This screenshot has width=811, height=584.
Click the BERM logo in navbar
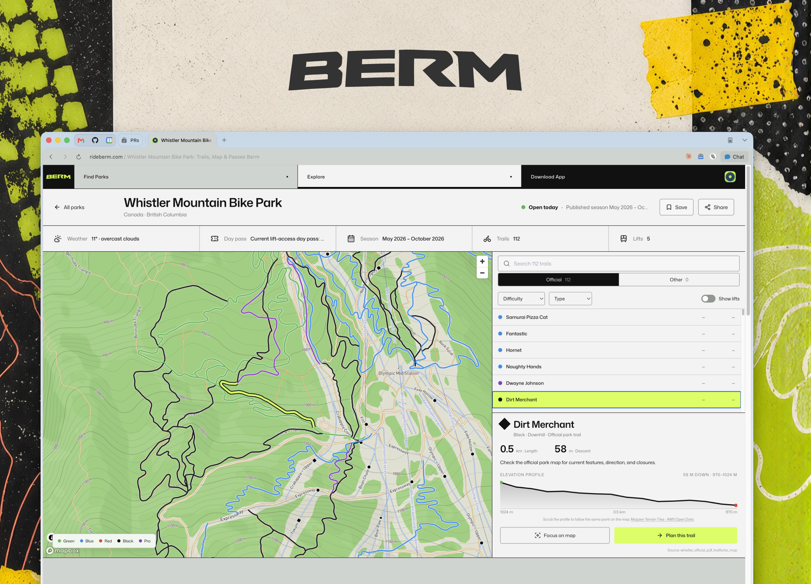coord(59,177)
